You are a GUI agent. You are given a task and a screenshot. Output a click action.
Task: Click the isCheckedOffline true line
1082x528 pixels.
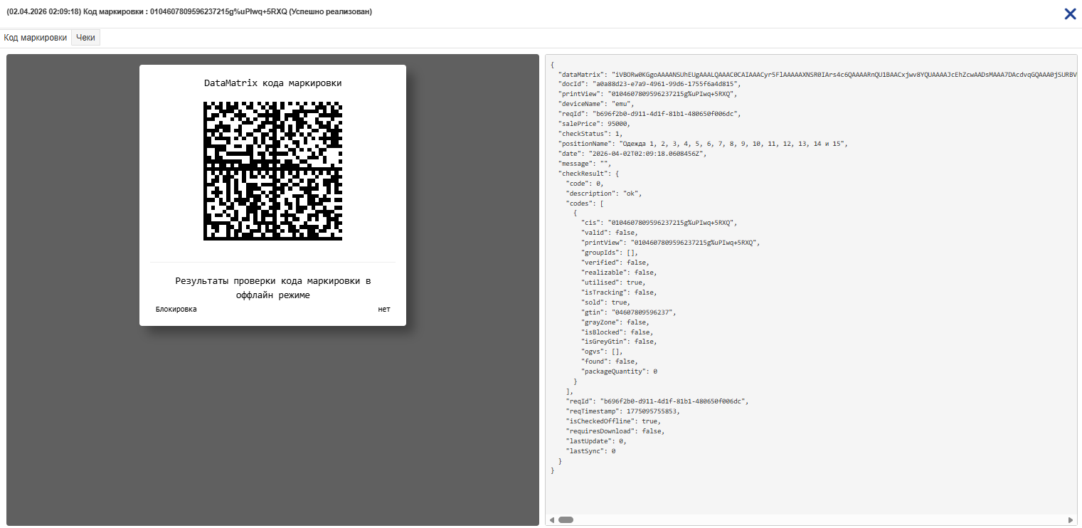click(x=613, y=421)
